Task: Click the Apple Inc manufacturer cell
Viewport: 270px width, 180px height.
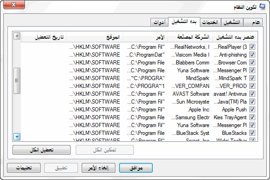Action: click(x=198, y=110)
